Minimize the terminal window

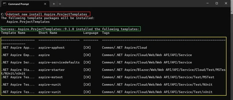[x=208, y=3]
